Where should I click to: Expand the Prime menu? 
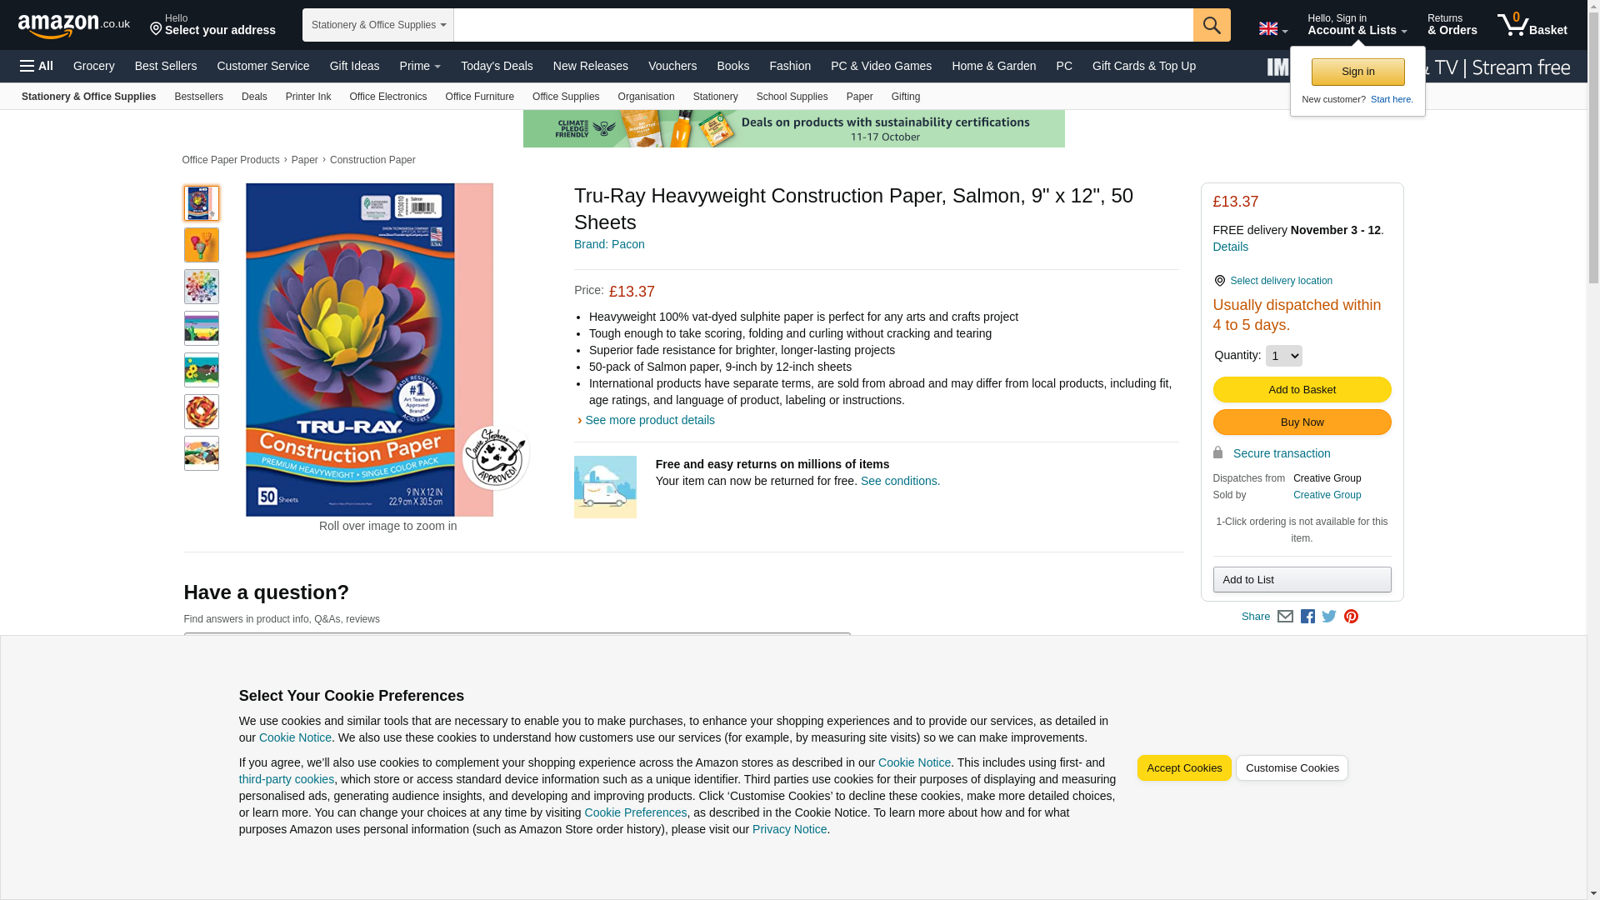(x=420, y=66)
